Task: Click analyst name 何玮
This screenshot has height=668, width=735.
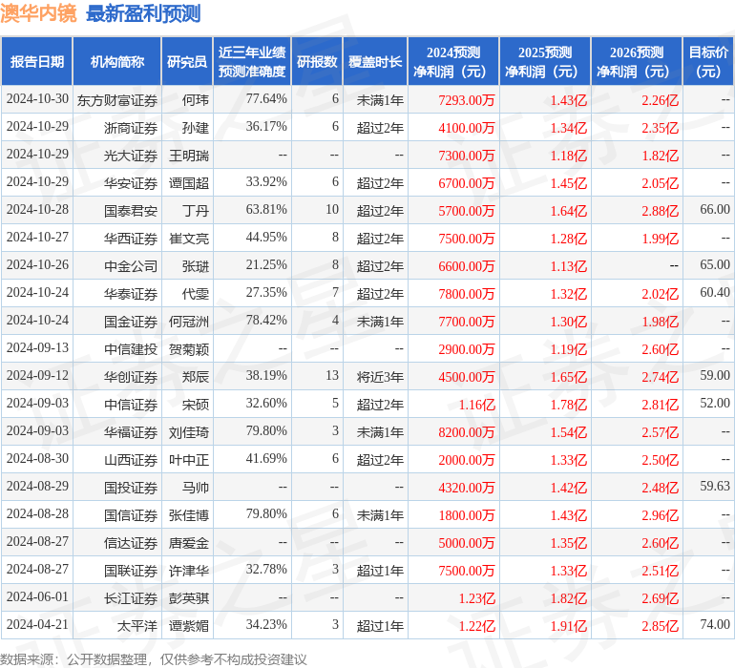Action: 196,100
